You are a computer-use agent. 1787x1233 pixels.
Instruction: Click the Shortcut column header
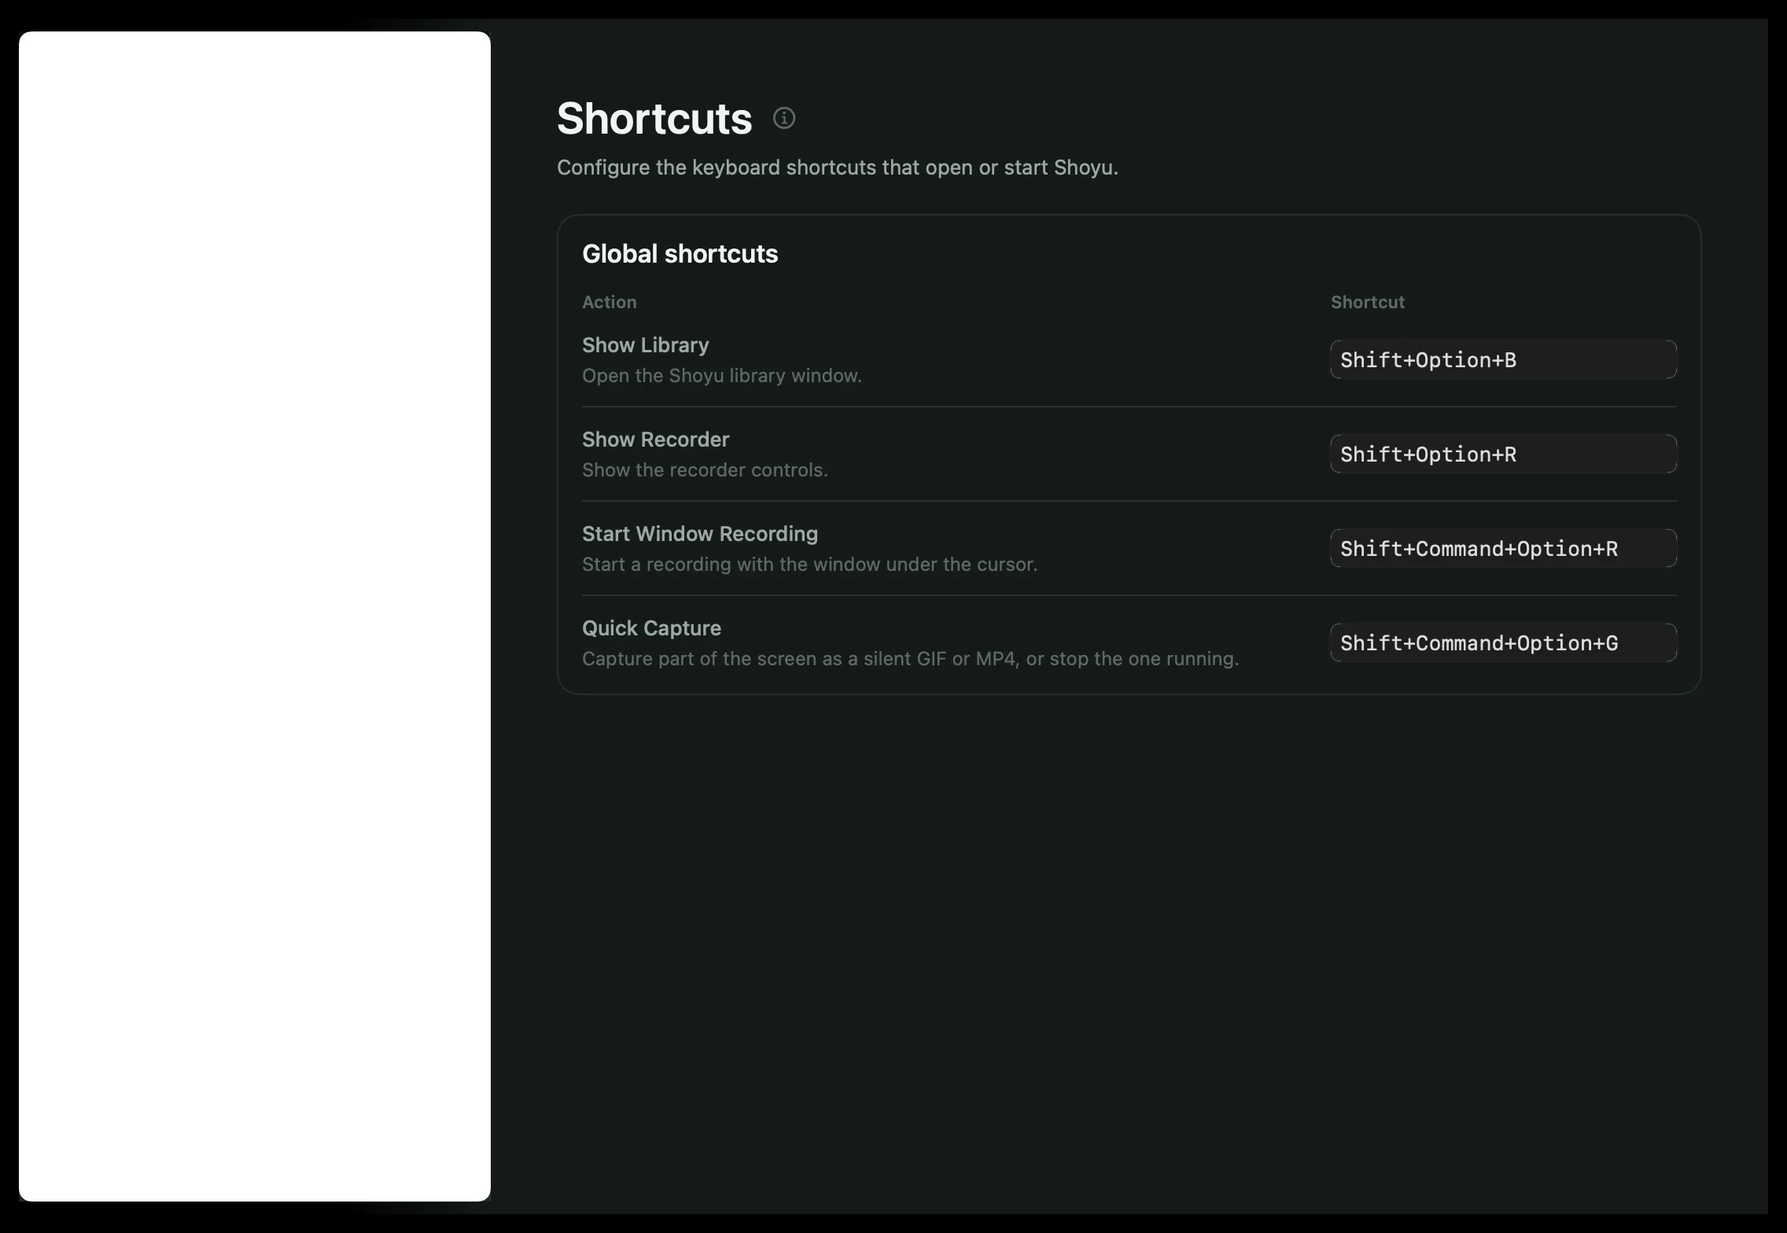[x=1367, y=302]
